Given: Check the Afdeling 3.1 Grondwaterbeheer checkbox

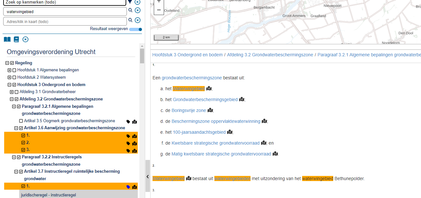Looking at the screenshot, I should [16, 92].
